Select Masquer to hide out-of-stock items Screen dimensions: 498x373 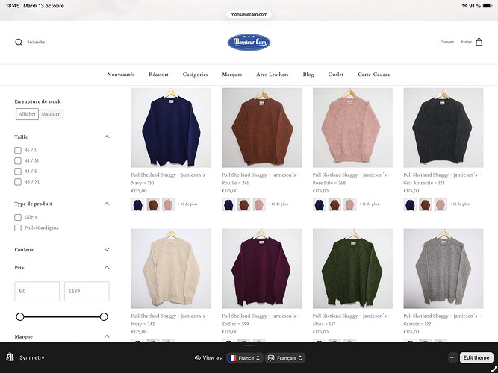point(51,114)
